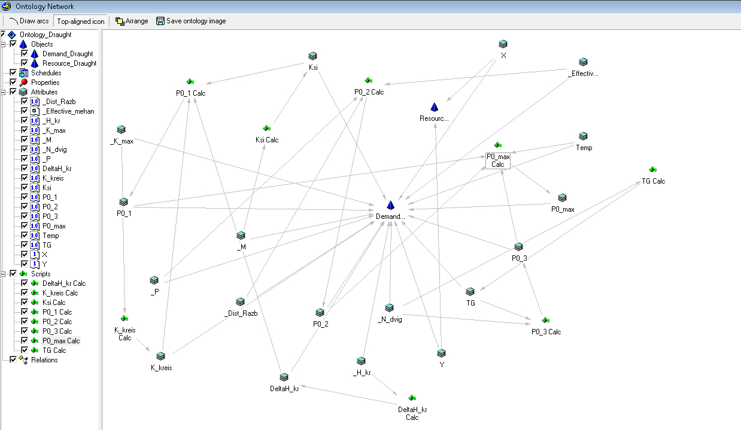Click Save ontology image button
The image size is (741, 430).
click(191, 21)
